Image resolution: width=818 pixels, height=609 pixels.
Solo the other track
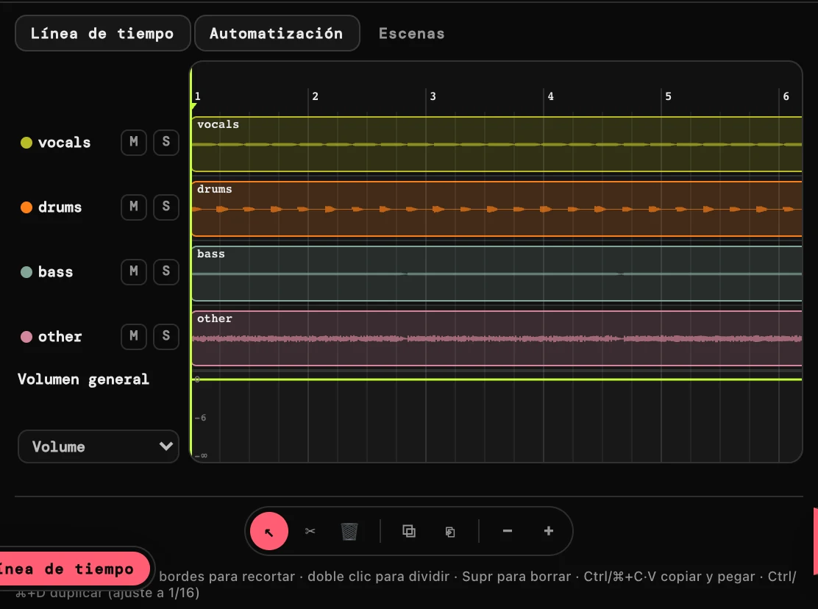pos(166,336)
